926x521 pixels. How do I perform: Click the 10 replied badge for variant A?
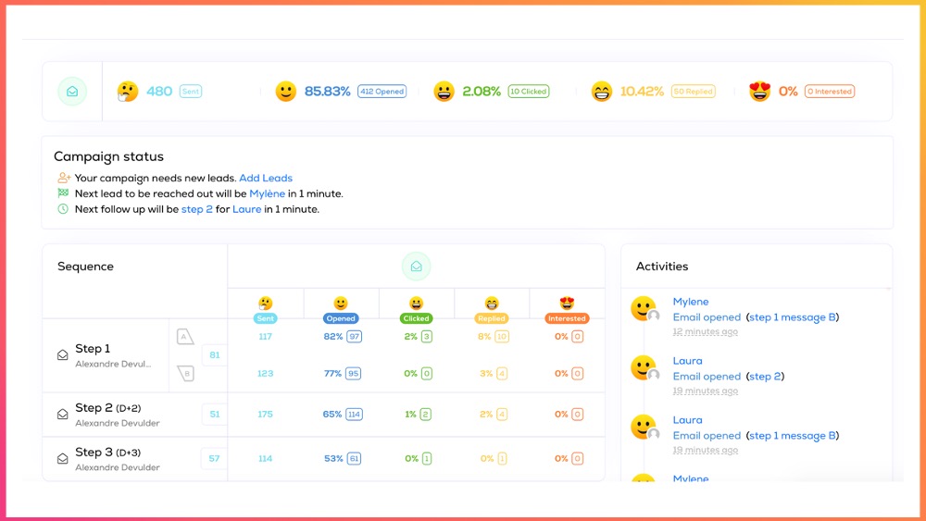(x=501, y=336)
